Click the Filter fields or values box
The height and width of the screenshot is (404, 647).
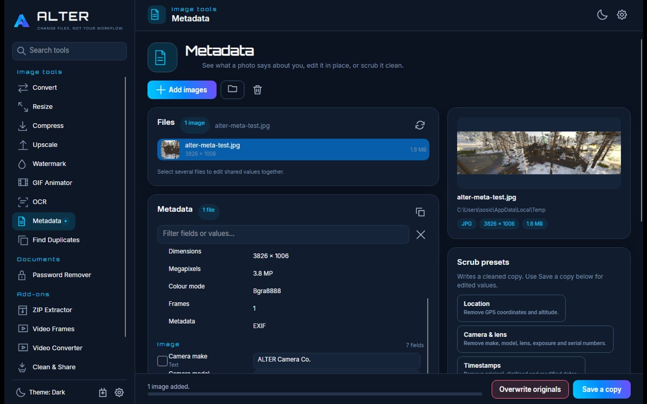tap(283, 234)
